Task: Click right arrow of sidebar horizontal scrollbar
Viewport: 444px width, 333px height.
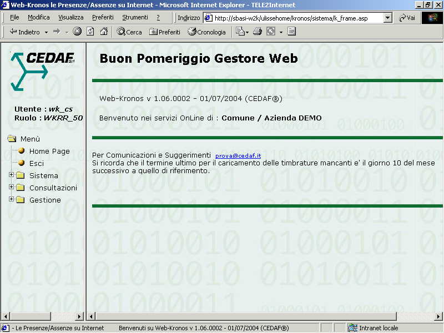Action: click(79, 316)
